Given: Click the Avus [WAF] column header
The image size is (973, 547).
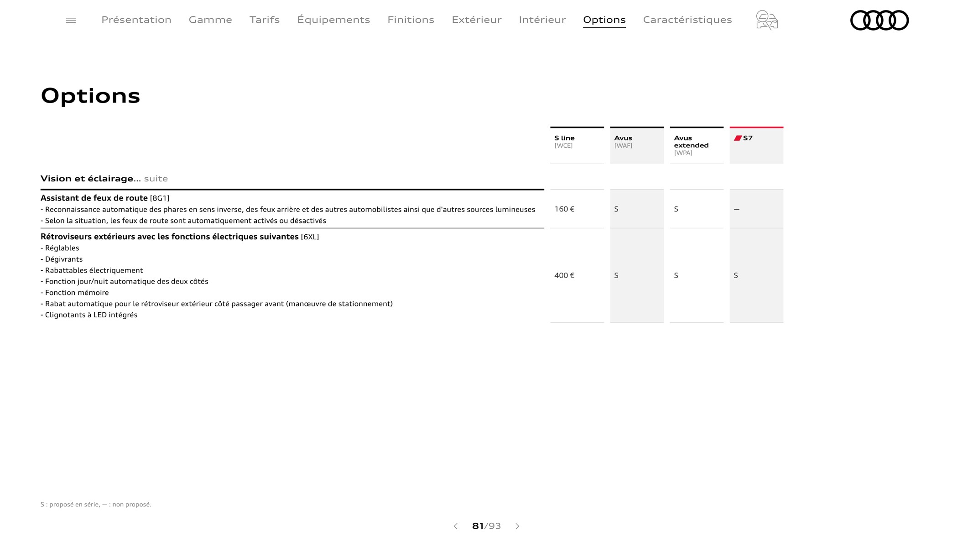Looking at the screenshot, I should click(637, 145).
